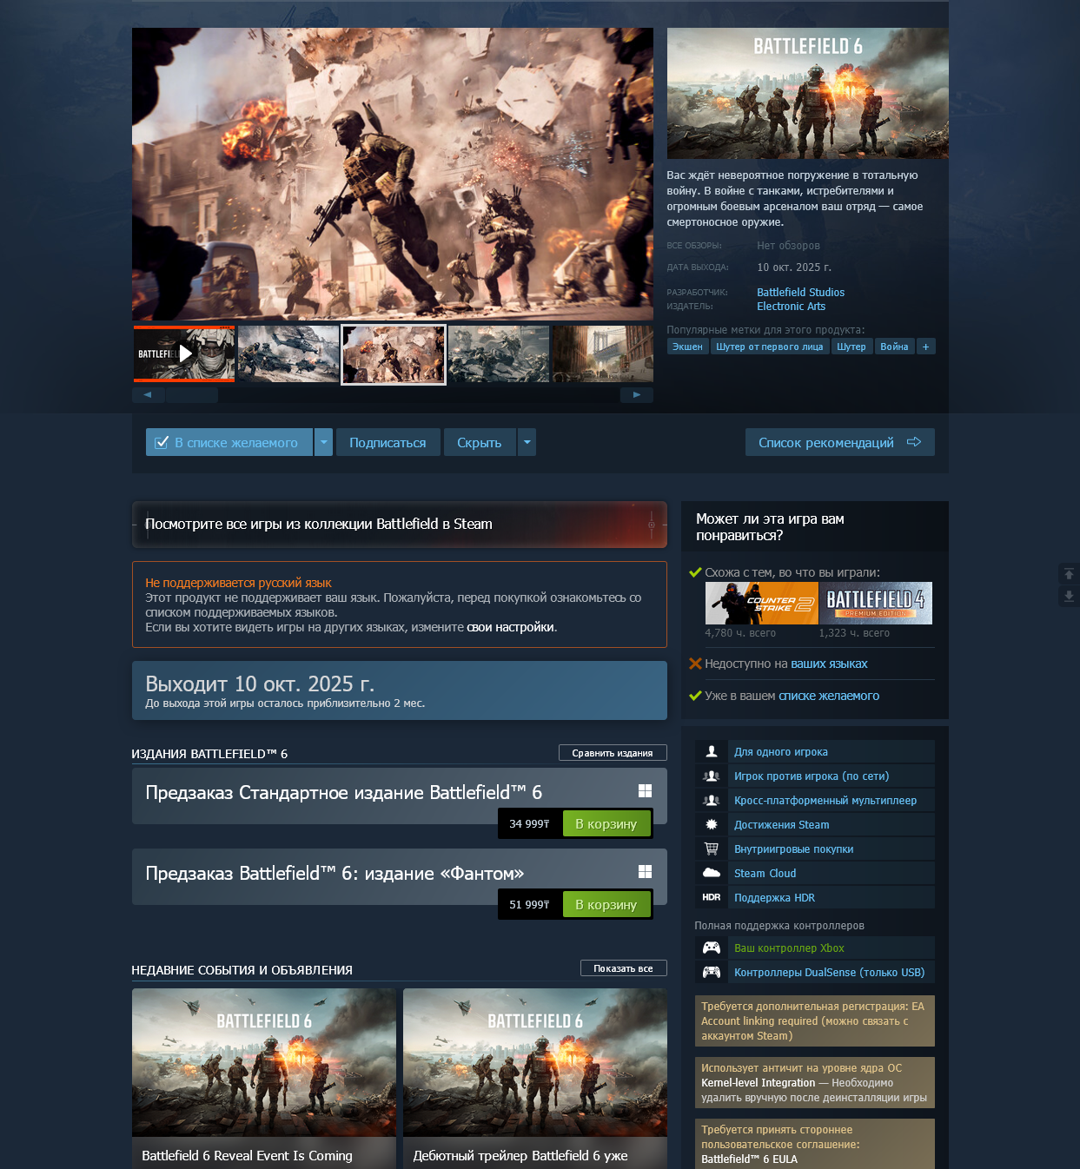Open the 'Война' tag
Viewport: 1080px width, 1169px height.
point(894,347)
